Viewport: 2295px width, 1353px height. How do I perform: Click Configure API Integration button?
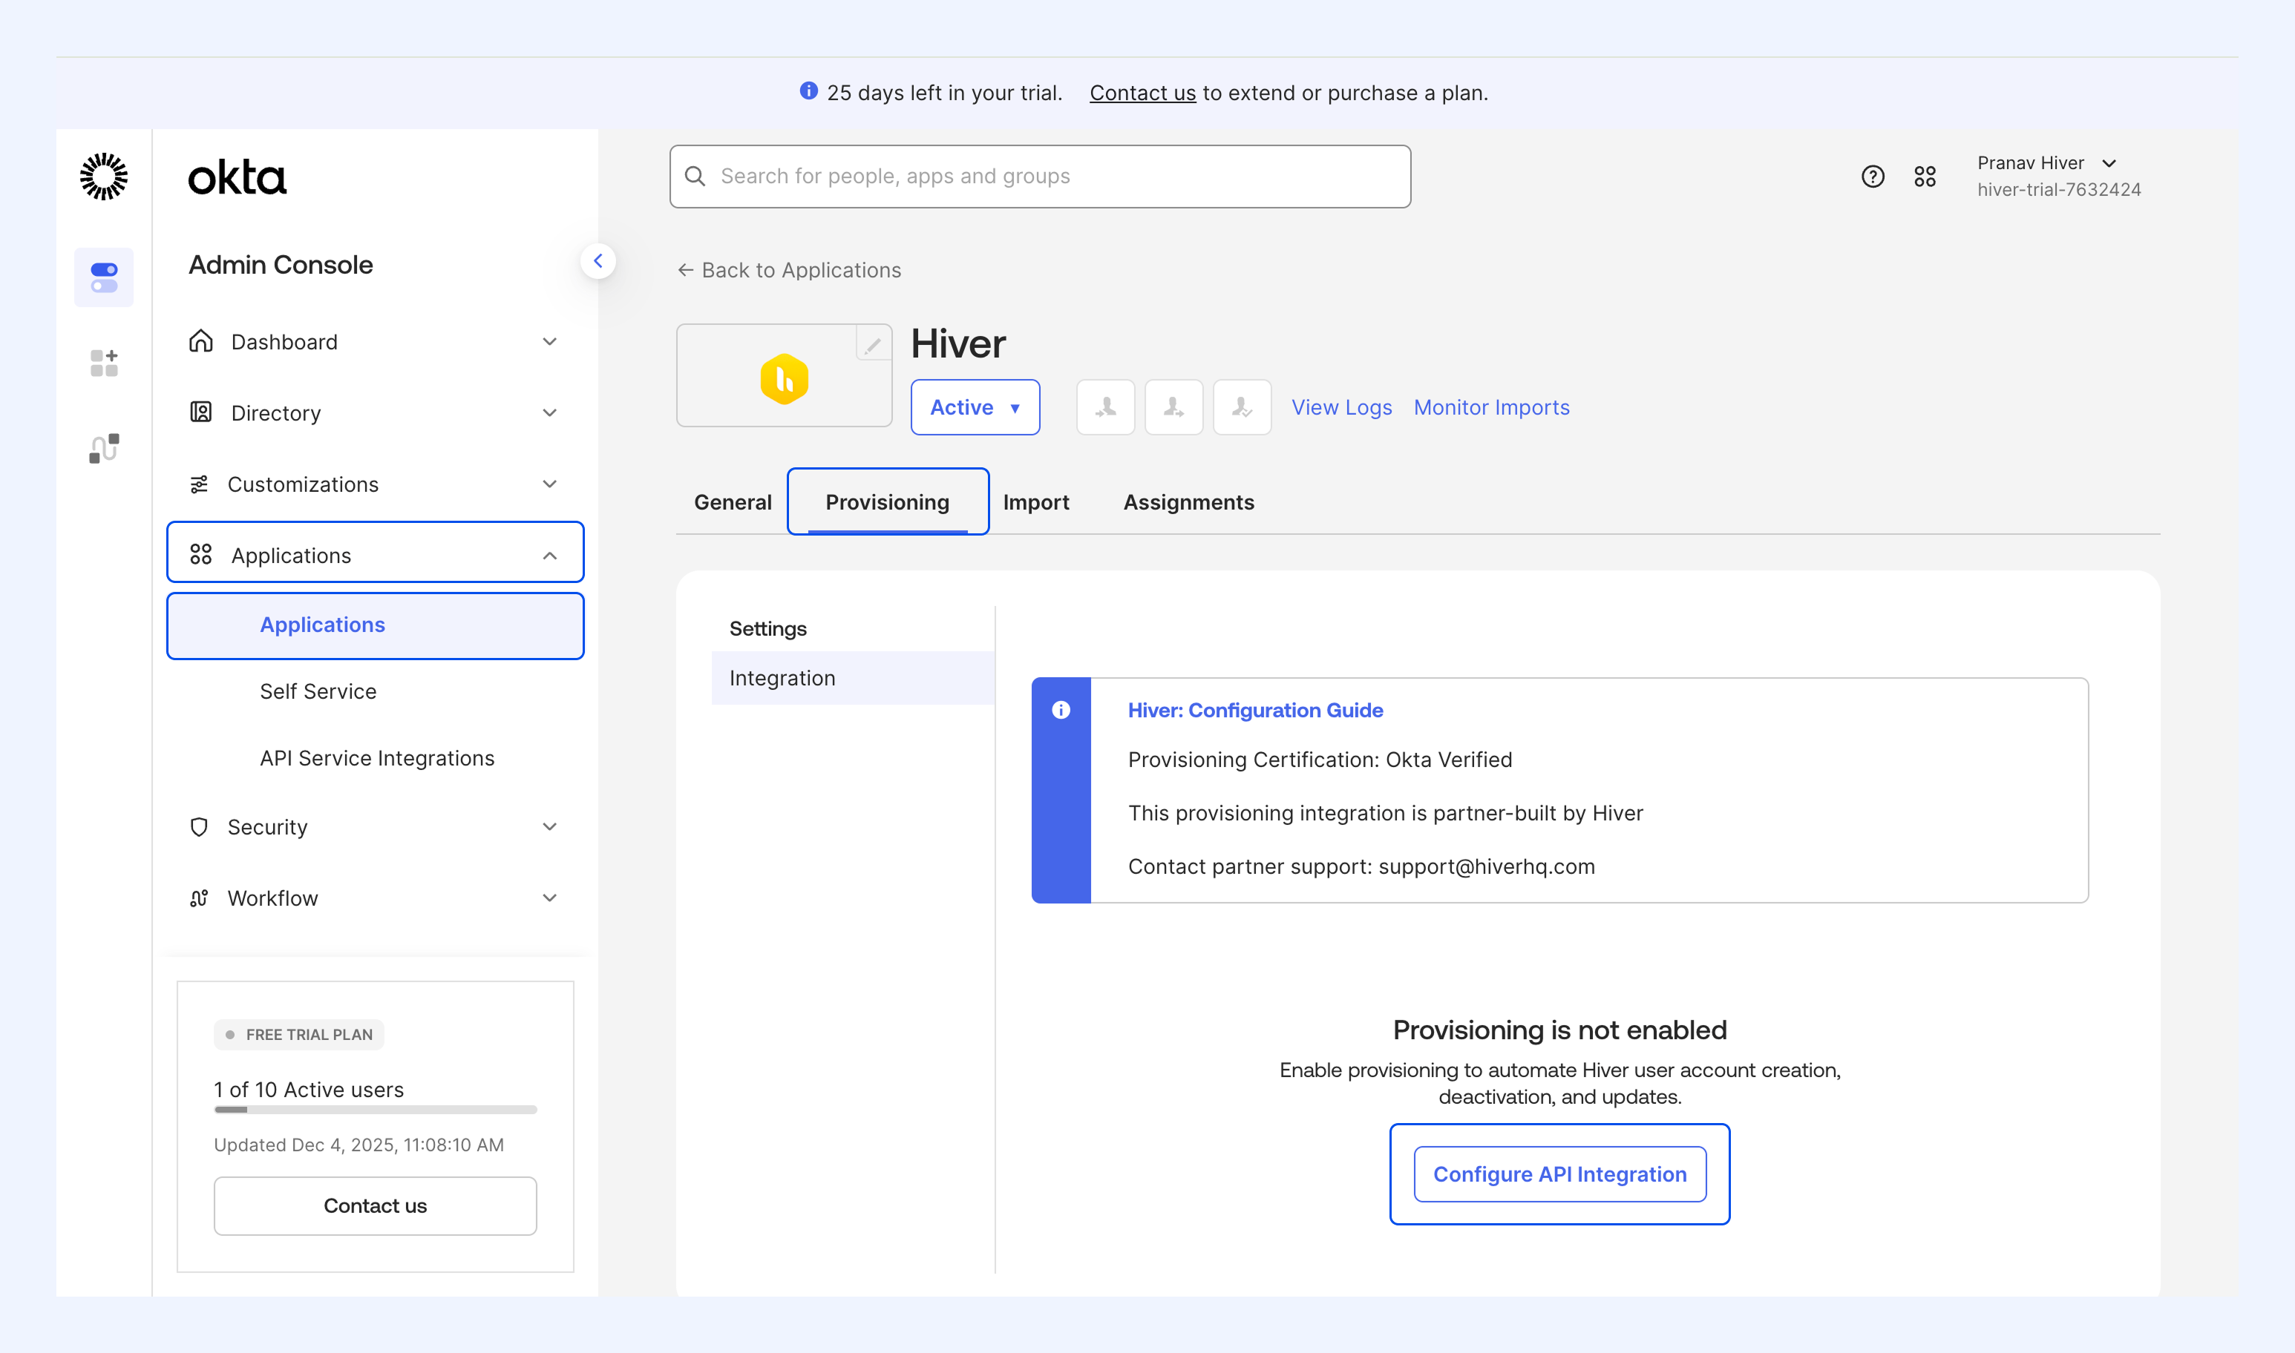(x=1559, y=1174)
